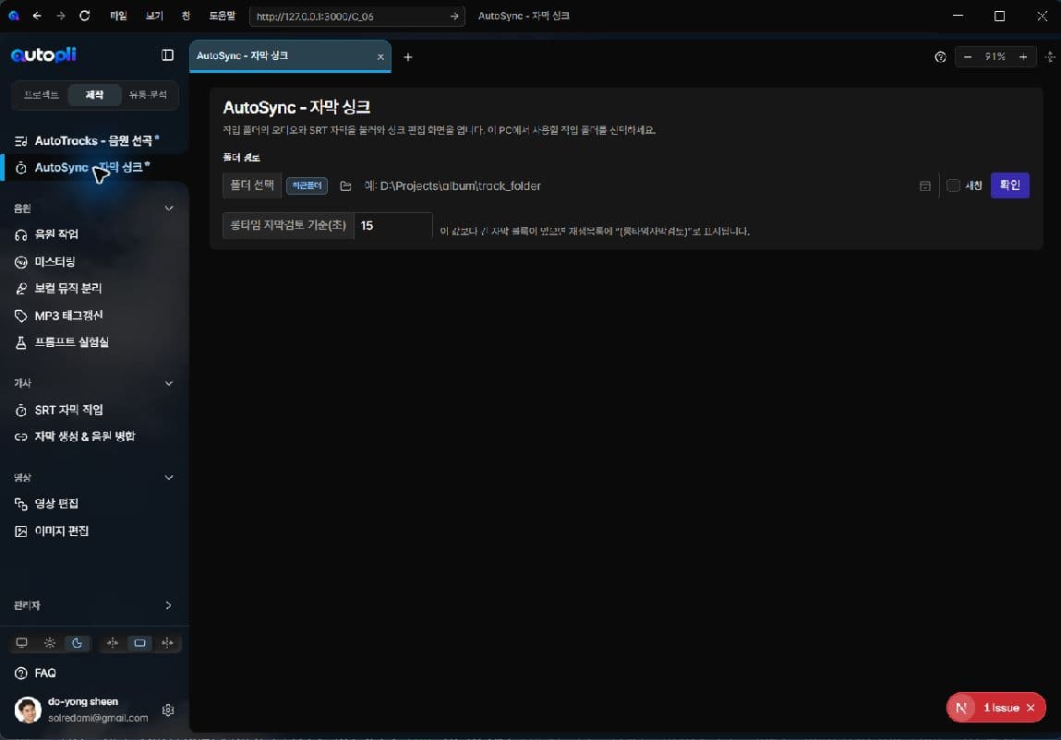
Task: Expand the 관리자 section chevron
Action: click(x=168, y=605)
